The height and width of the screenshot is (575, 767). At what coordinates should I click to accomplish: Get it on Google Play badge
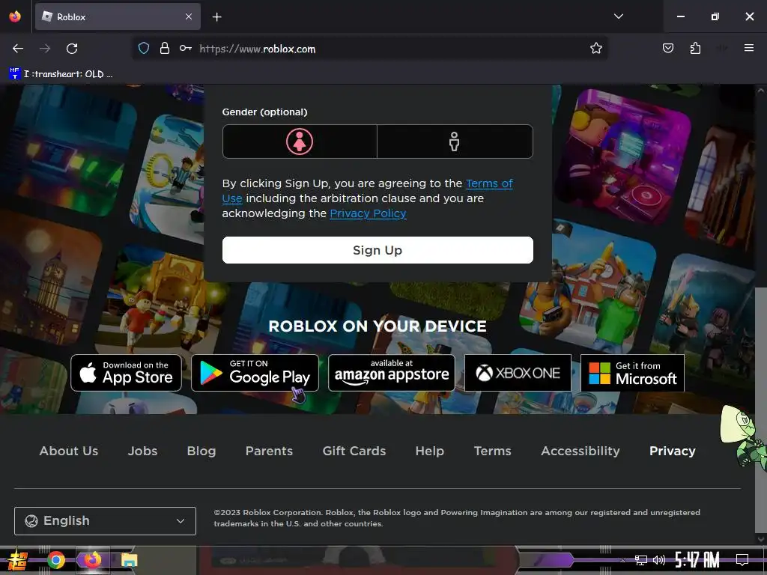255,373
